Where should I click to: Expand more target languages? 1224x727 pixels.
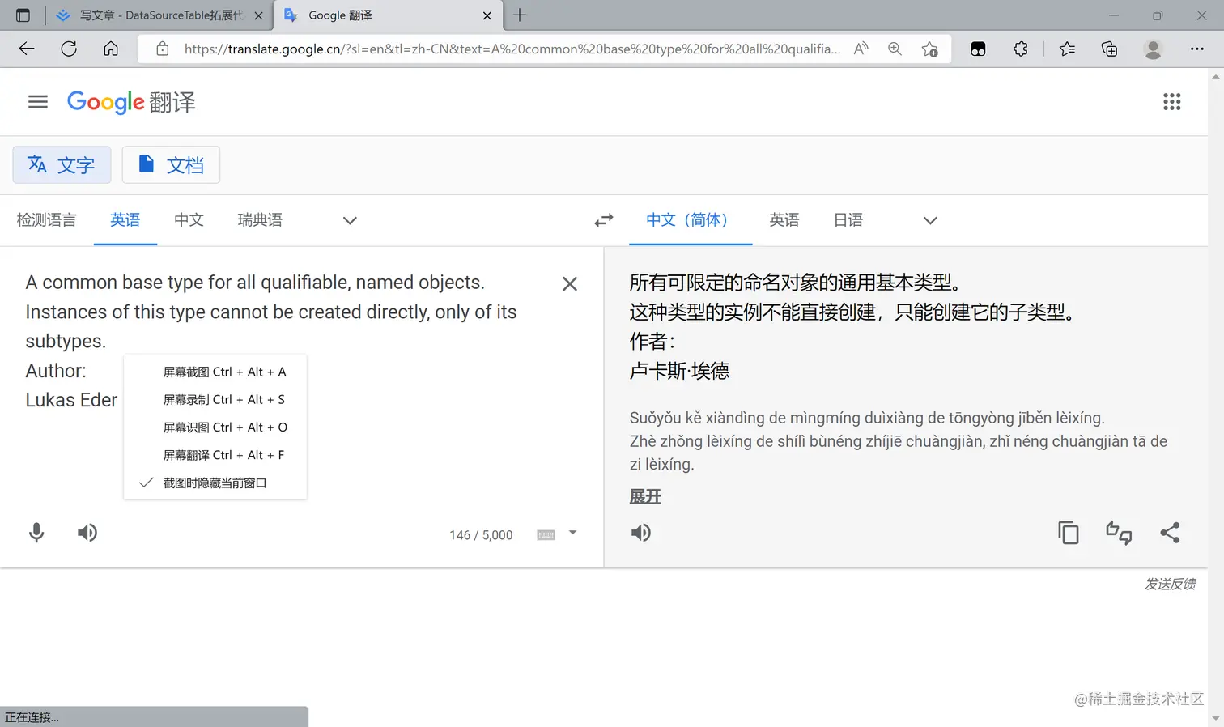click(x=930, y=220)
